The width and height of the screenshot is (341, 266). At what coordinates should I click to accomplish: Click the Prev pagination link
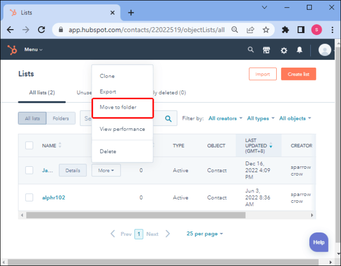(x=126, y=234)
